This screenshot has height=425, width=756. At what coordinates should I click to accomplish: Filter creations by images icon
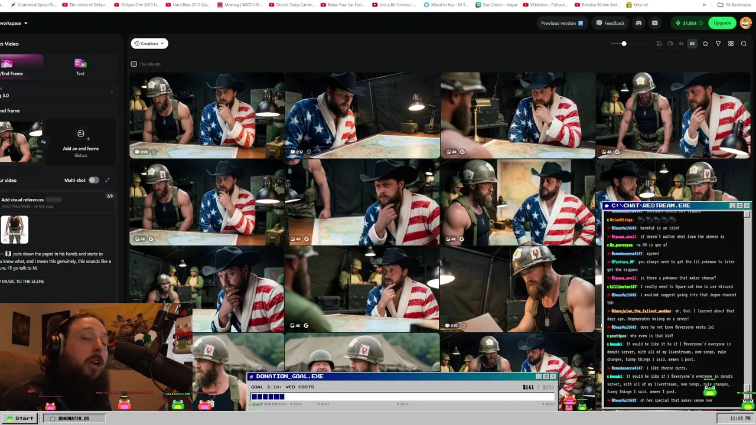click(x=659, y=44)
